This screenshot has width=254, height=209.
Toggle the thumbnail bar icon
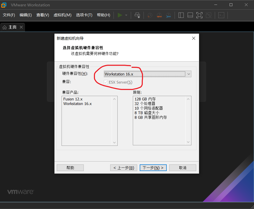pos(190,15)
